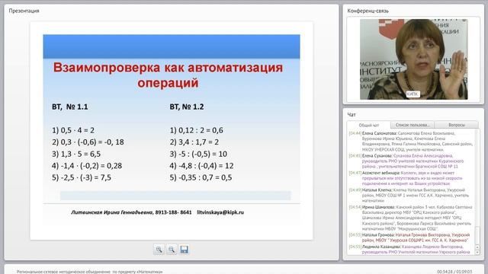This screenshot has width=488, height=274.
Task: Click the Конференц-связь panel title
Action: 368,11
